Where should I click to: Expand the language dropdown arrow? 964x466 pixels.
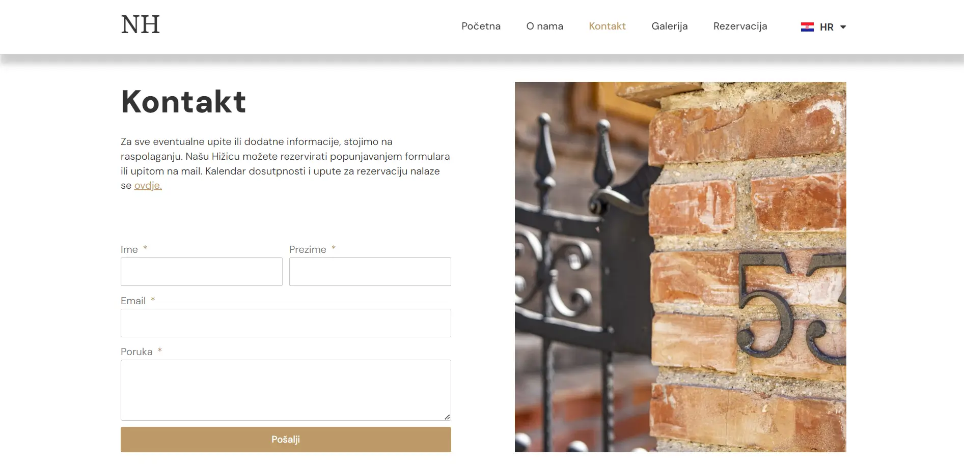pos(843,27)
